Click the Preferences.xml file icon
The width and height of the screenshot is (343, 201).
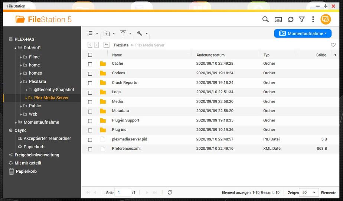coord(103,149)
